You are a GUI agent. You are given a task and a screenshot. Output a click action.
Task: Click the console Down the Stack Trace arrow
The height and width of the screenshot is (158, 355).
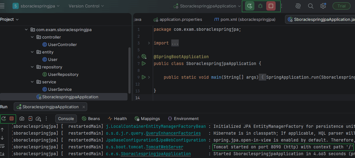pos(2,138)
